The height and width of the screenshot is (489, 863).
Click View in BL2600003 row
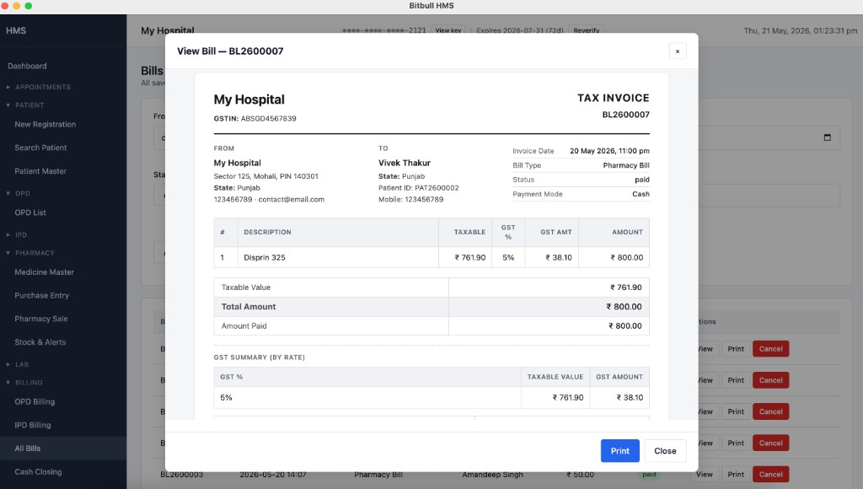[704, 474]
